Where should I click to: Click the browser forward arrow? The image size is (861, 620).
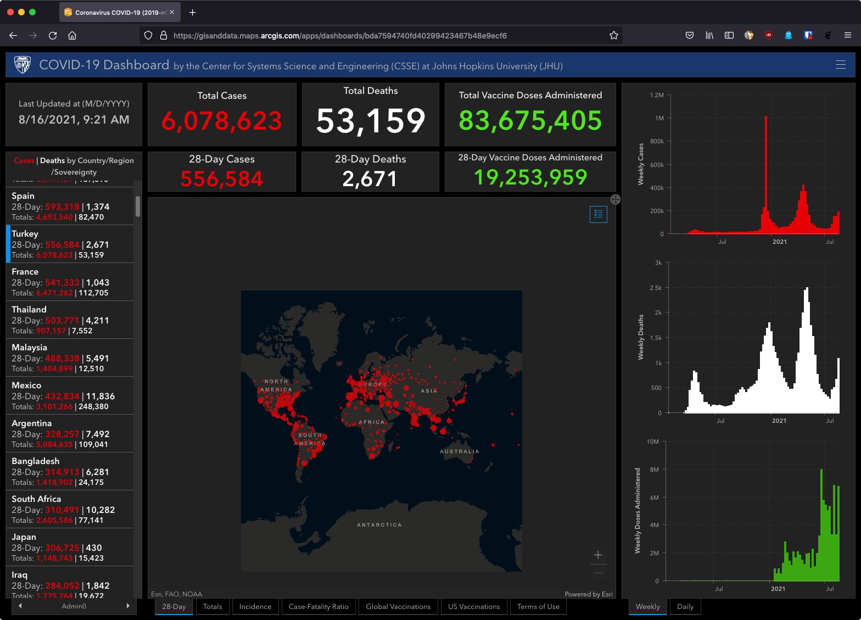[x=33, y=35]
